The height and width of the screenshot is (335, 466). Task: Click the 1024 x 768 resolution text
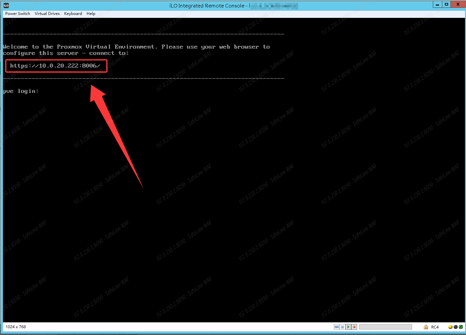coord(16,327)
